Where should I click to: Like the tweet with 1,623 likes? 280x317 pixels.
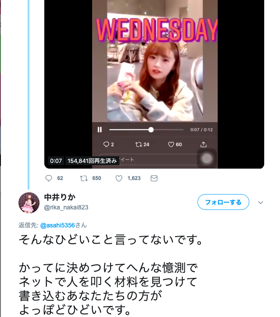119,178
